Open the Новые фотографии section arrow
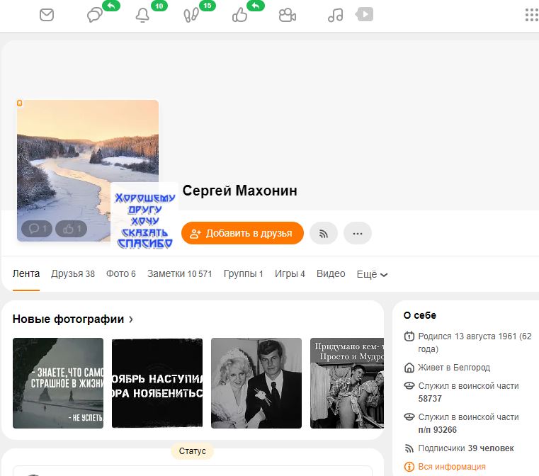This screenshot has height=476, width=539. click(131, 319)
